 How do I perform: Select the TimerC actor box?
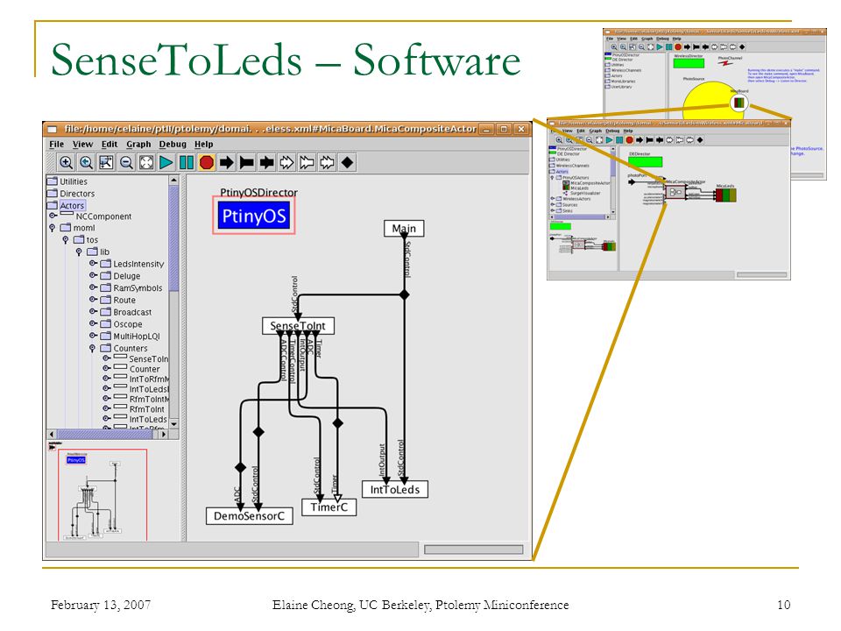coord(329,507)
